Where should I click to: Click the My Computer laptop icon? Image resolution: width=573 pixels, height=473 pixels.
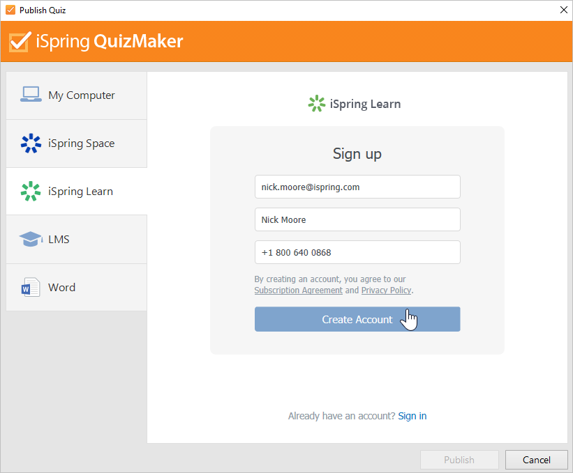point(31,95)
